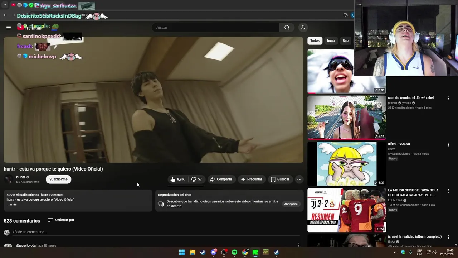The height and width of the screenshot is (258, 458).
Task: Like the video (8,9 K thumbs up)
Action: [x=178, y=179]
